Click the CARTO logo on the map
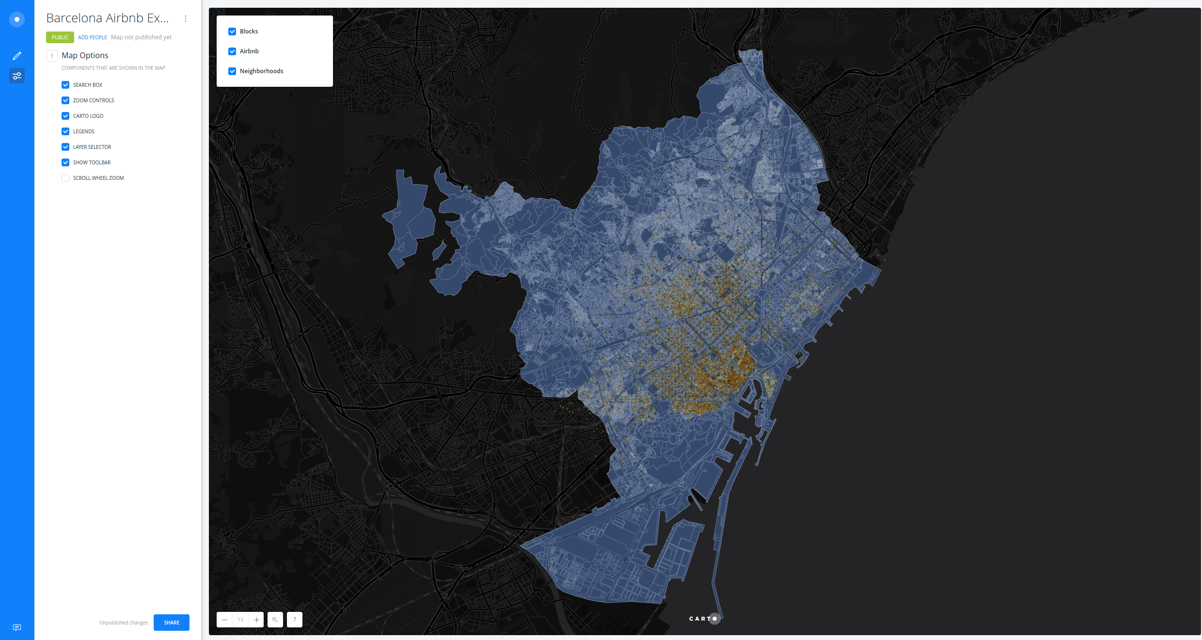Screen dimensions: 1202x640 click(704, 619)
